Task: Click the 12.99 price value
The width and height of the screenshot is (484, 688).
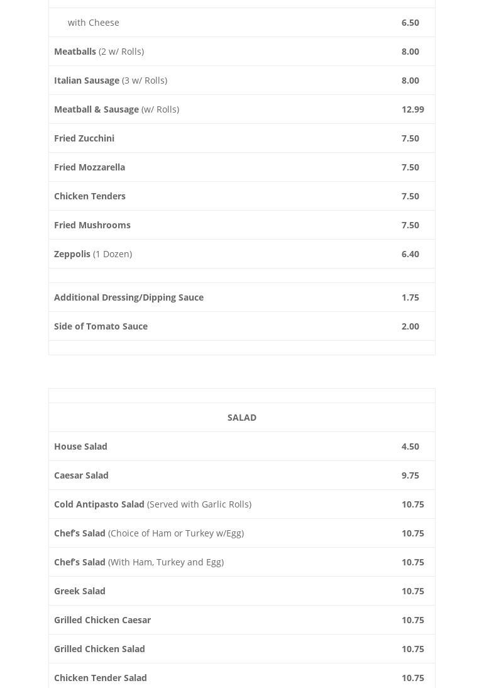Action: tap(413, 109)
